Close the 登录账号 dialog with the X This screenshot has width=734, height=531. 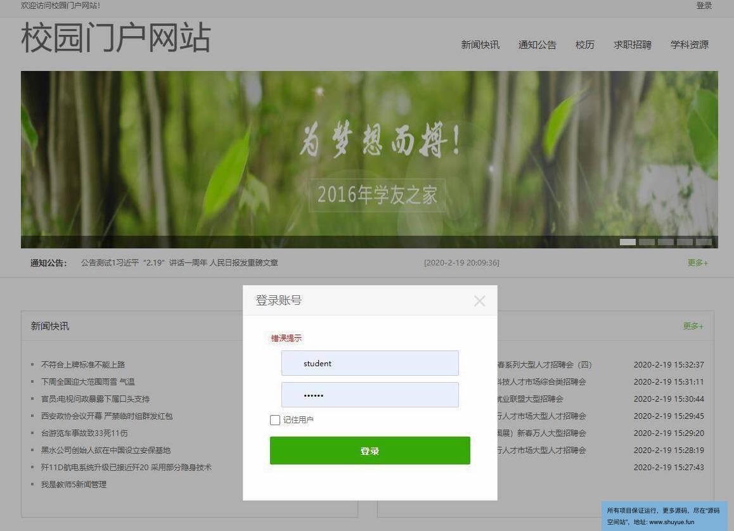tap(479, 301)
